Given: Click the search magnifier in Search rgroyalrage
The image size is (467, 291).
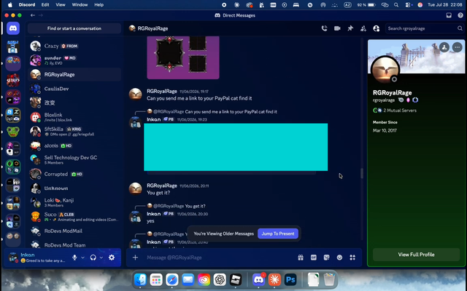Looking at the screenshot, I should 460,28.
